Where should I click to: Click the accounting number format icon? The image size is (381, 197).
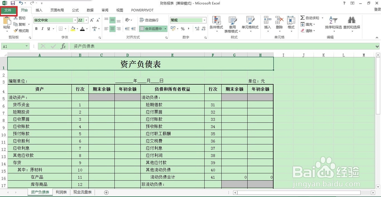click(x=173, y=28)
